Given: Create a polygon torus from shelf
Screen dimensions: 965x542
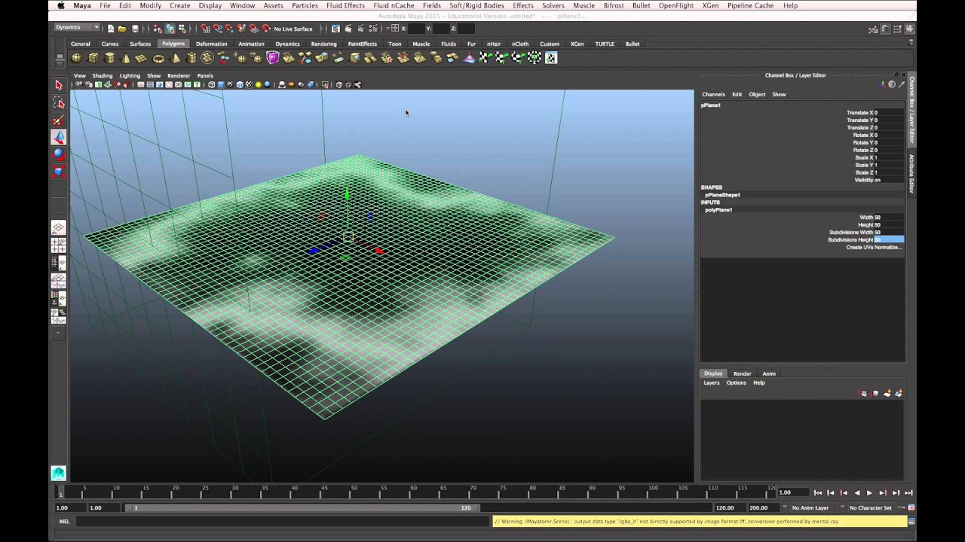Looking at the screenshot, I should [158, 58].
